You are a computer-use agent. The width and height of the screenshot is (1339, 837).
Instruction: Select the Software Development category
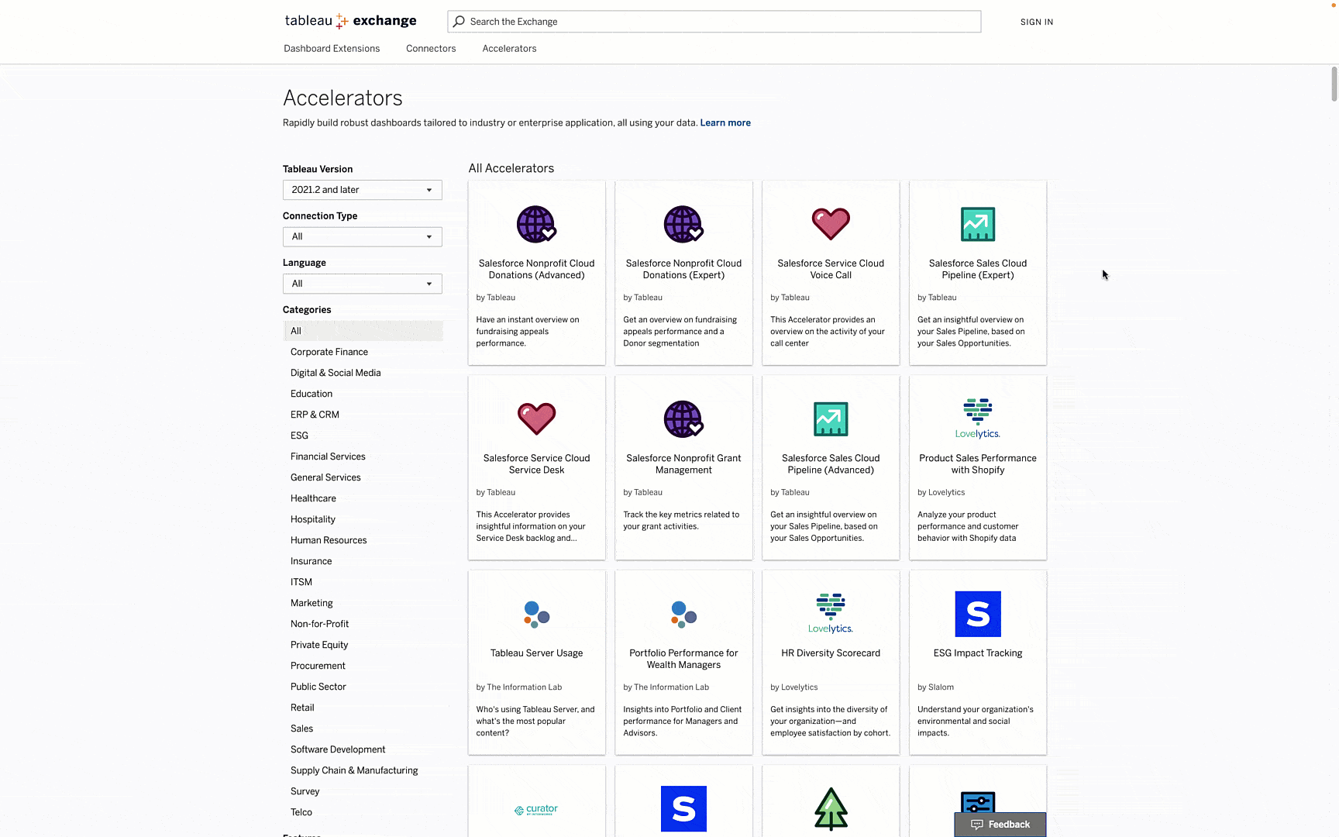click(x=338, y=749)
